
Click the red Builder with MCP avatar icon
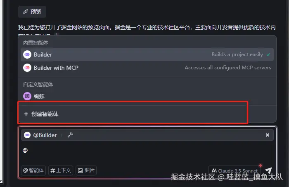click(27, 68)
